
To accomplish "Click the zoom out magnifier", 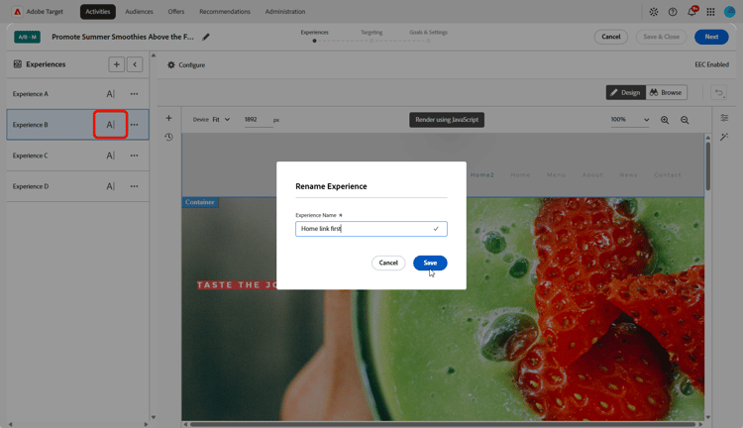I will pyautogui.click(x=685, y=120).
